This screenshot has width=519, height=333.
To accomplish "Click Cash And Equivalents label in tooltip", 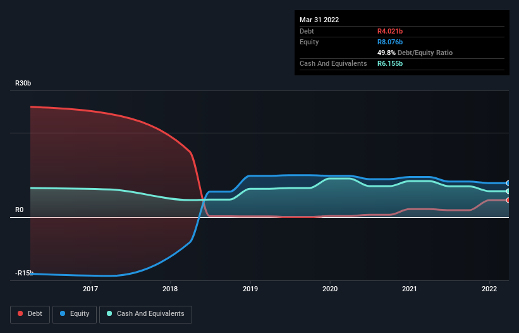I will coord(333,63).
